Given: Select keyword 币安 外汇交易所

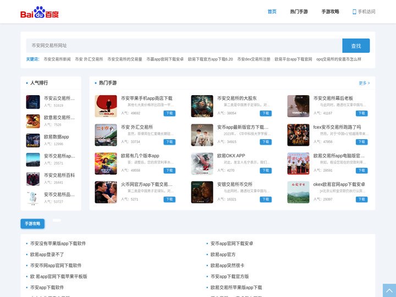Looking at the screenshot, I should point(89,59).
